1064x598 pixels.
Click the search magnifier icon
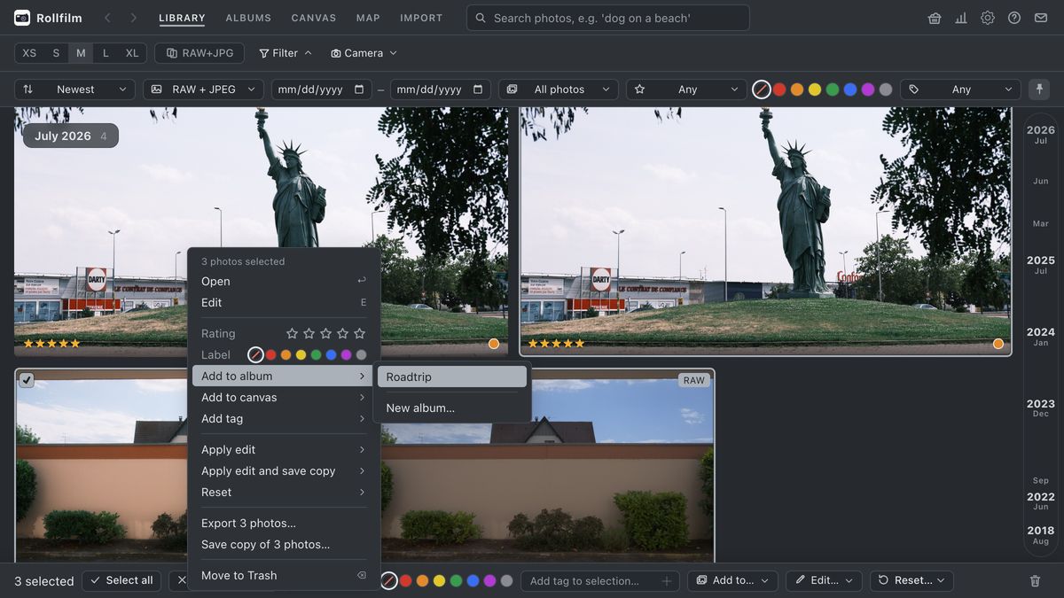pos(481,18)
